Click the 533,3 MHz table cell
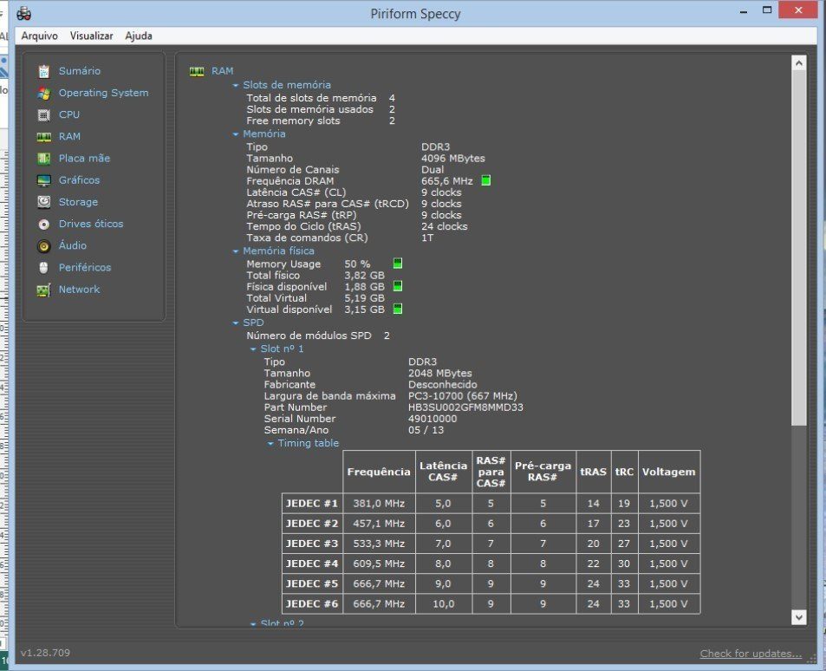This screenshot has width=826, height=671. click(379, 544)
